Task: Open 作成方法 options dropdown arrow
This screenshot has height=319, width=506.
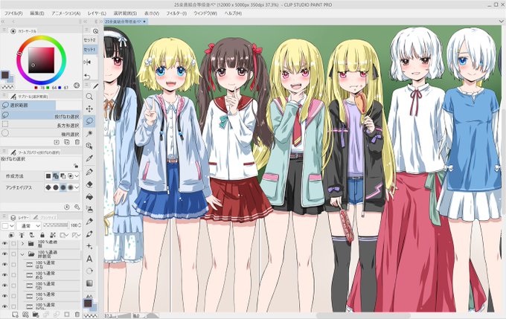Action: [77, 176]
